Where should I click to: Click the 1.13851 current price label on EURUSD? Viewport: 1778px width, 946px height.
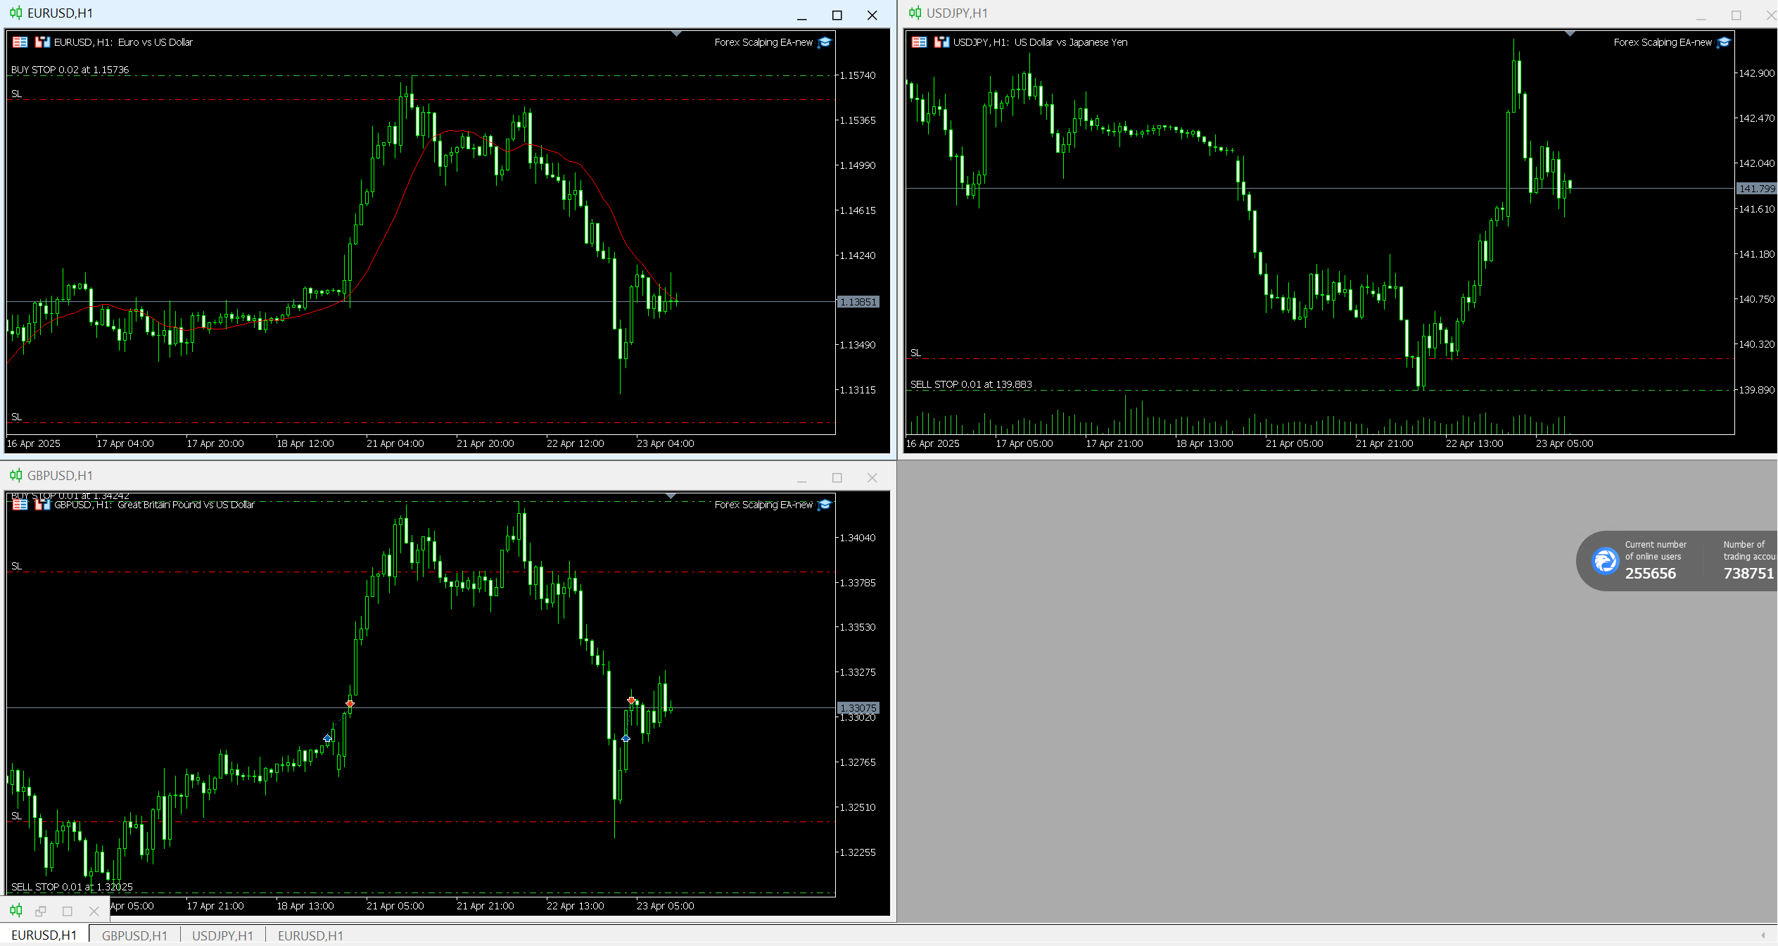[858, 302]
